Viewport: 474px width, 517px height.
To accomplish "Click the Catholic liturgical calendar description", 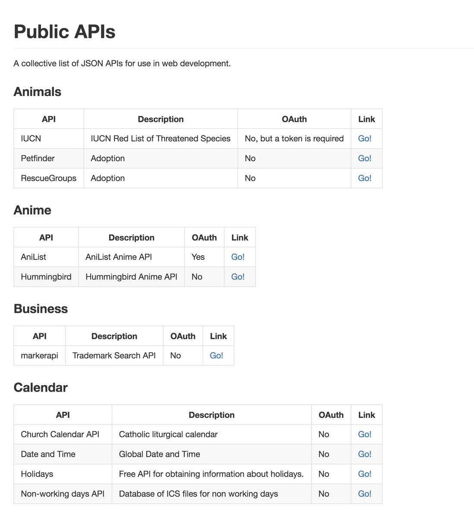I will 168,435.
